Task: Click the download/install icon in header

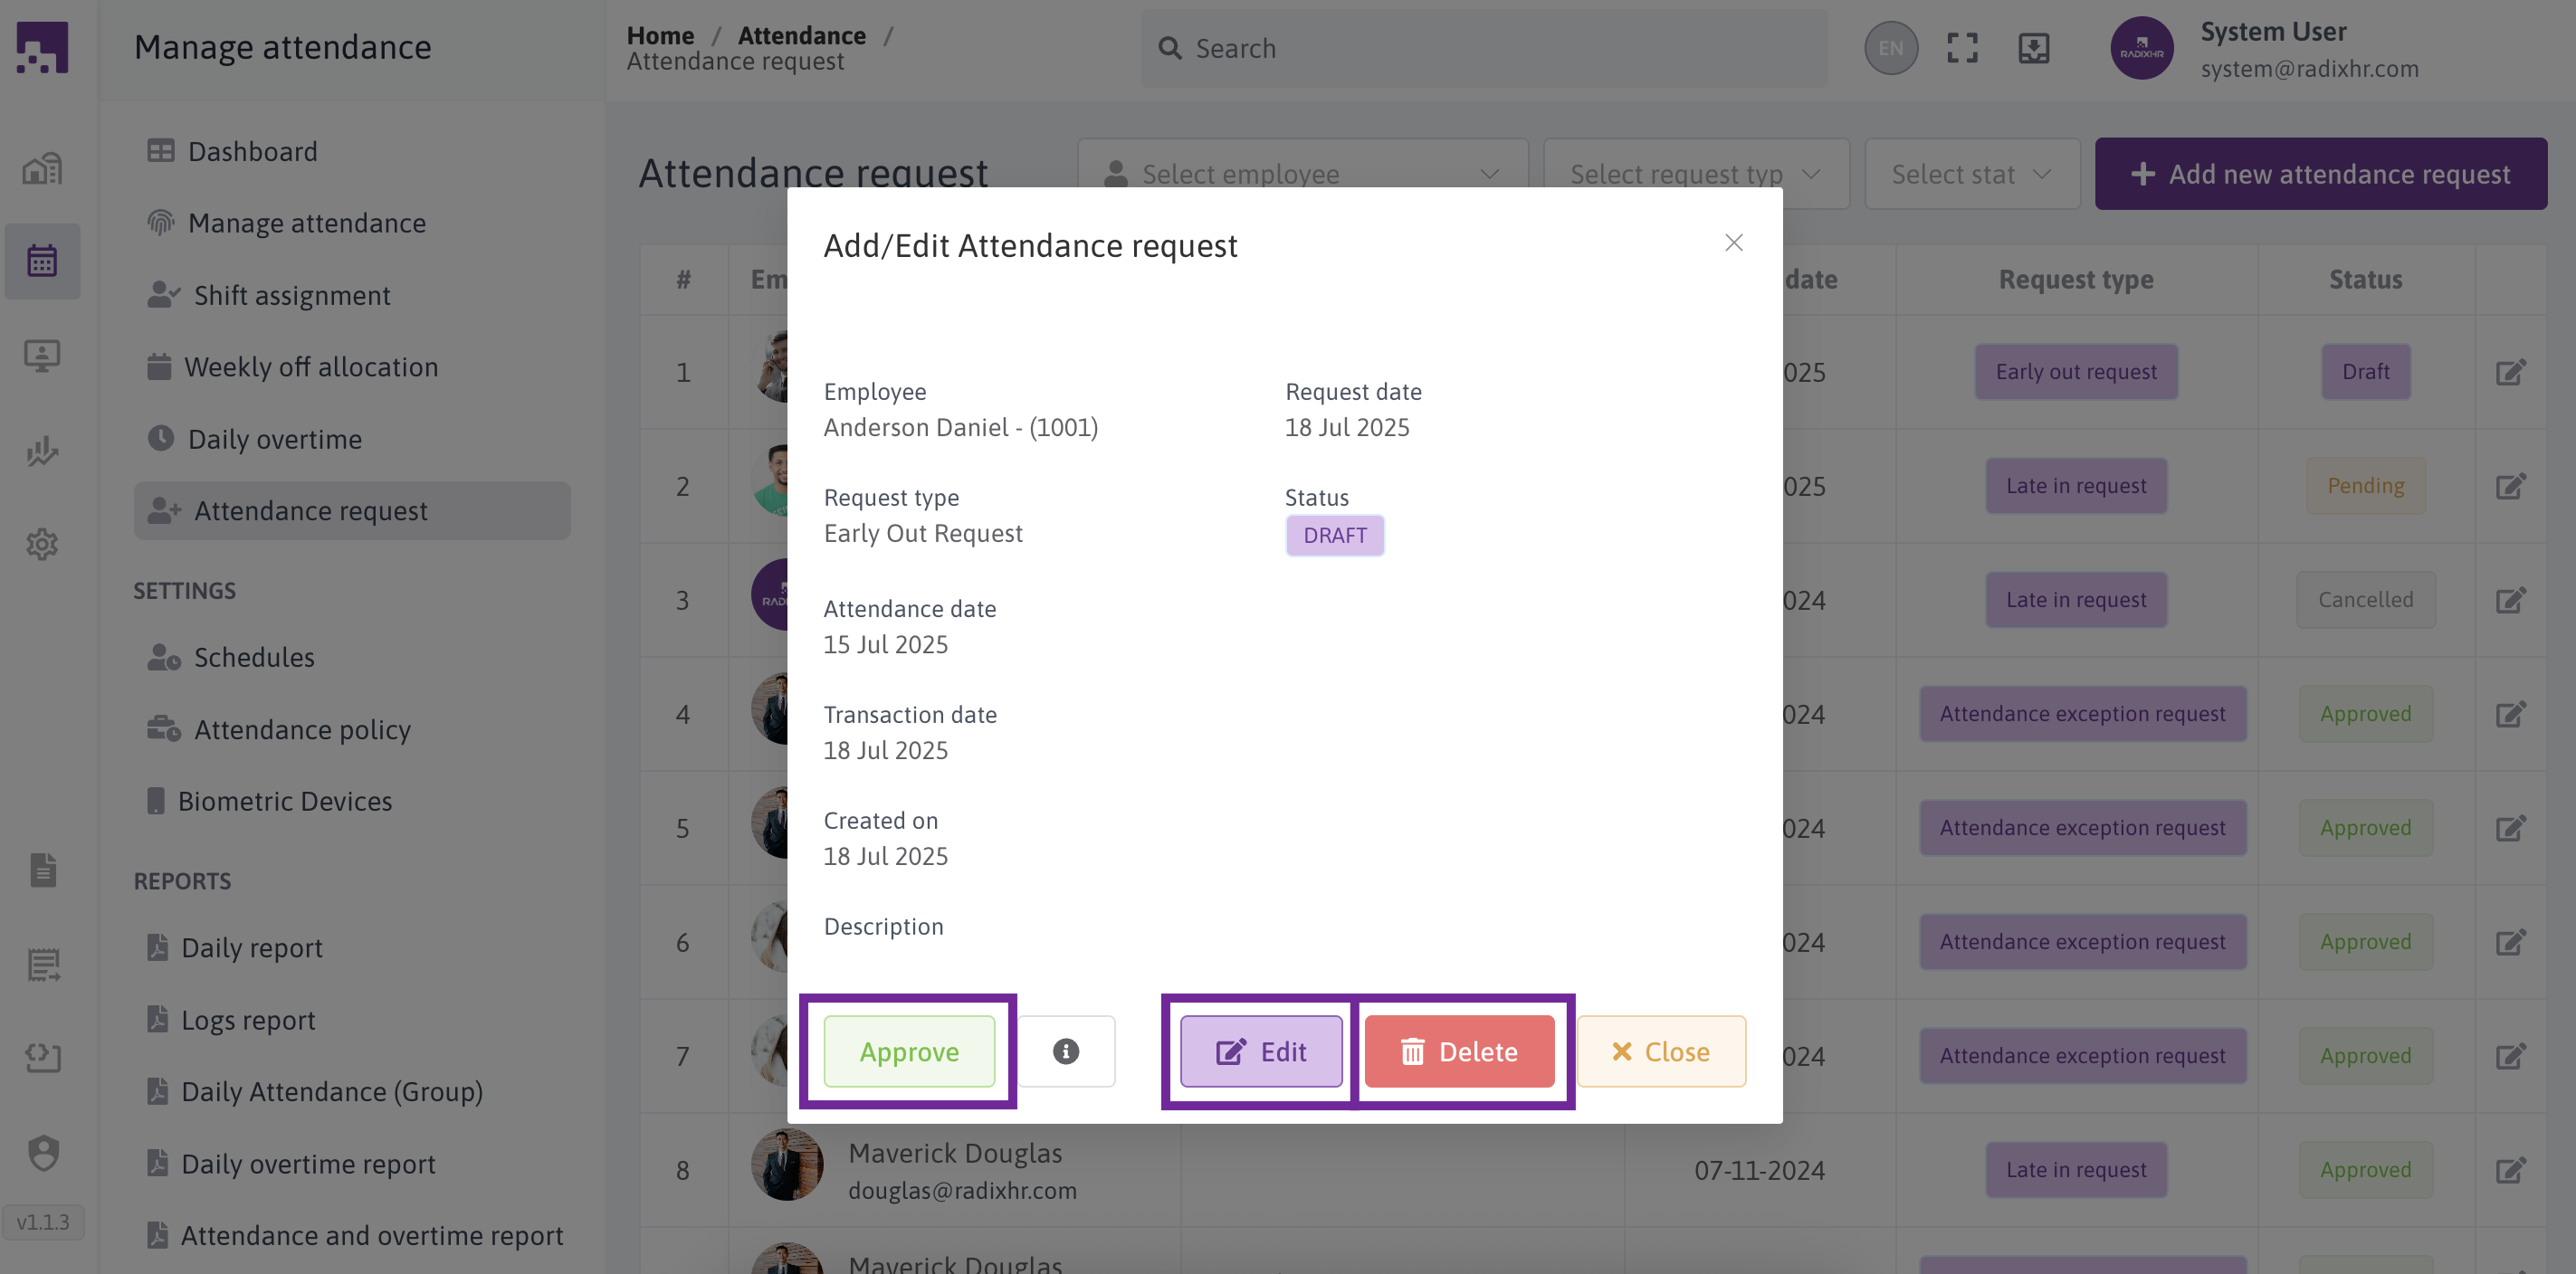Action: pyautogui.click(x=2033, y=48)
